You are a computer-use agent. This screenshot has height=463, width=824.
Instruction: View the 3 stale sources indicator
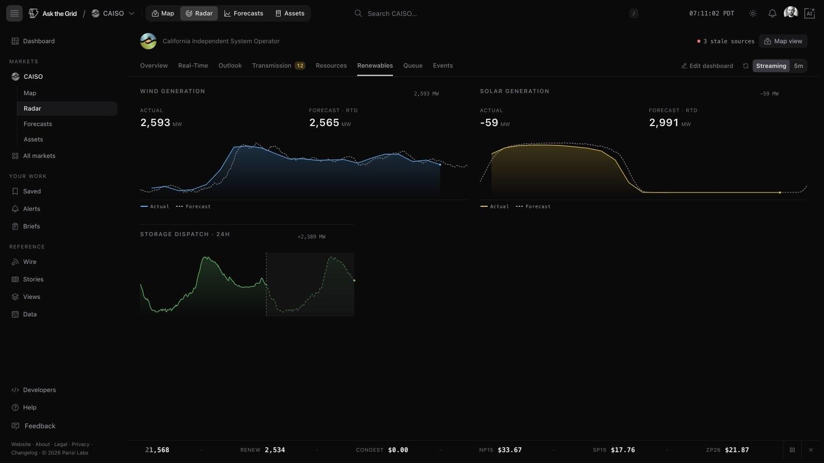[726, 41]
